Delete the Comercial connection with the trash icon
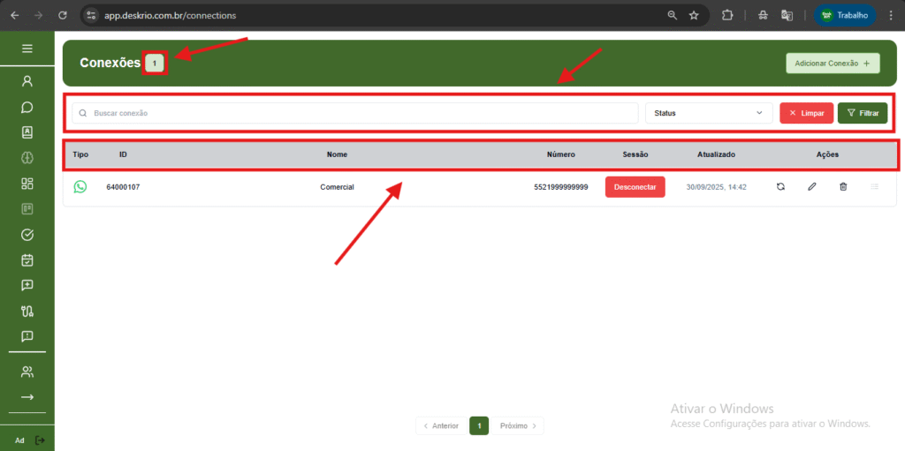This screenshot has width=905, height=451. (x=843, y=187)
